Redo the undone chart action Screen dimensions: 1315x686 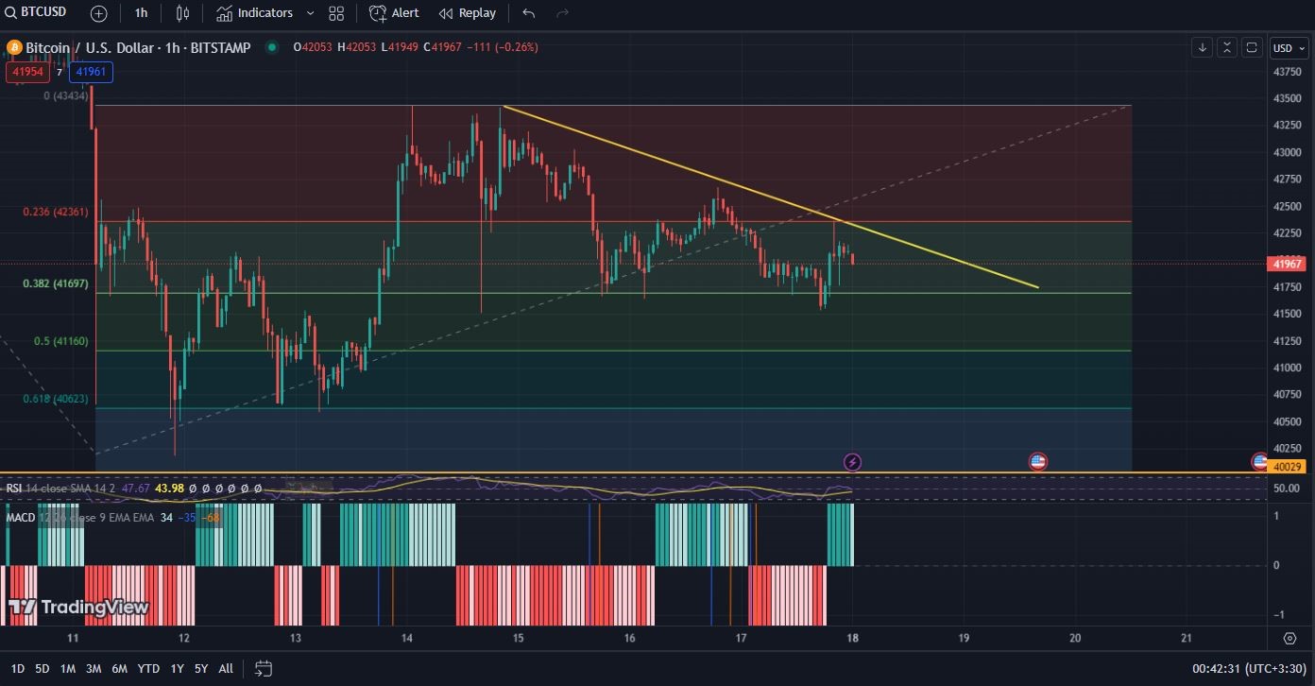pos(563,13)
